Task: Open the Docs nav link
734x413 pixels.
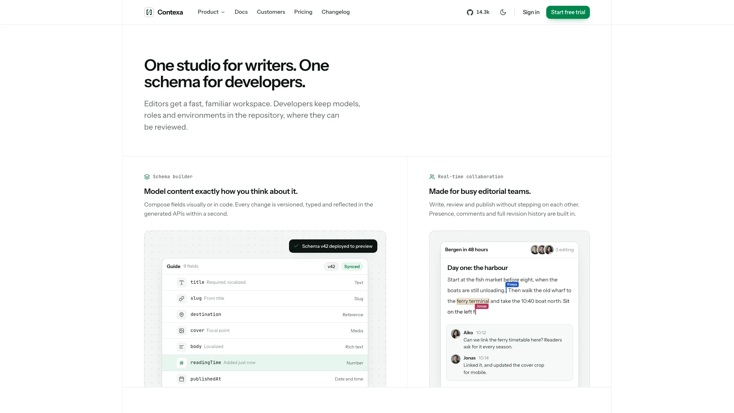Action: tap(241, 12)
